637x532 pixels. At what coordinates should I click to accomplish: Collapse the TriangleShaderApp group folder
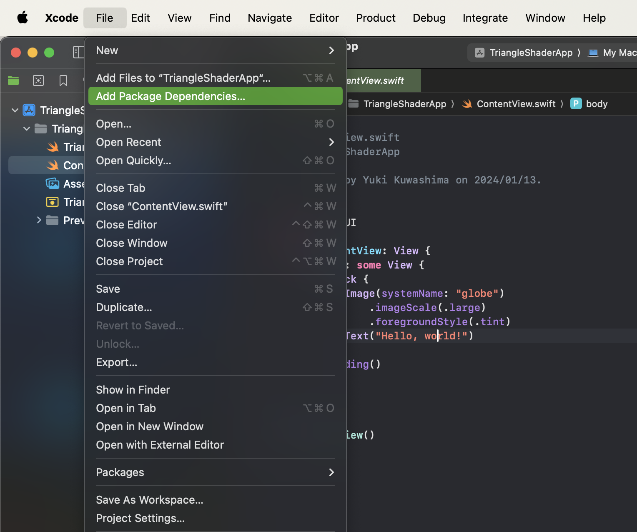(27, 129)
